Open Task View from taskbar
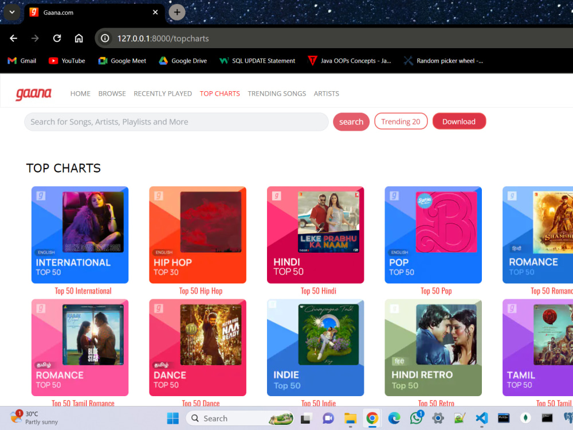 pos(305,419)
